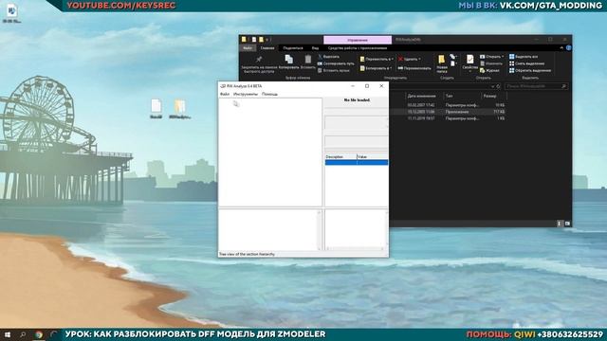Open the Файл tab in Explorer ribbon

(248, 48)
